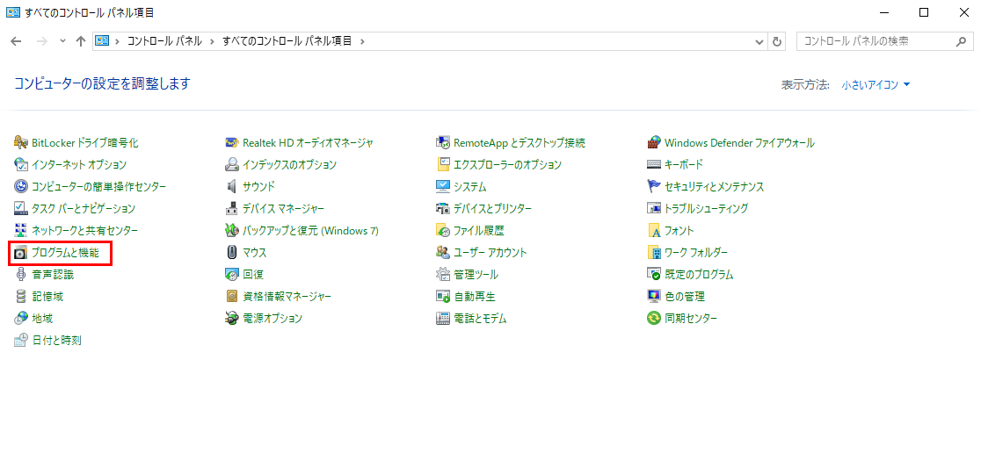Click the フォント text label

679,231
